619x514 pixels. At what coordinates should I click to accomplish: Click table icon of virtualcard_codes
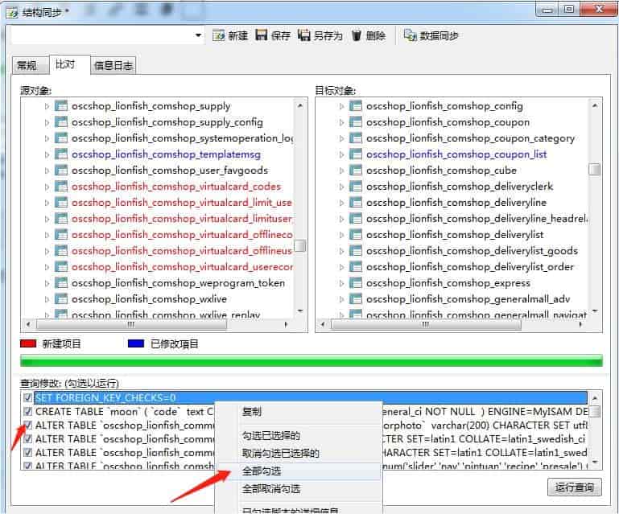[x=61, y=186]
